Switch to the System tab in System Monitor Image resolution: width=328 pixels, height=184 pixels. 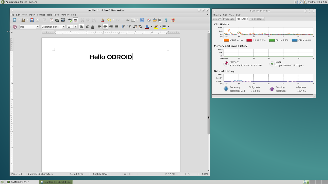217,19
